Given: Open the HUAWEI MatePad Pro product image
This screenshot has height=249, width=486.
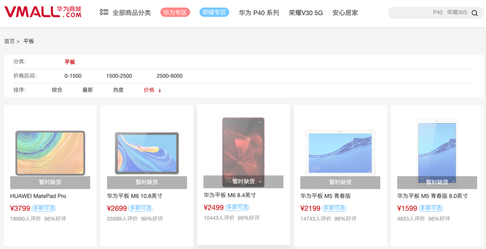Looking at the screenshot, I should pos(50,153).
